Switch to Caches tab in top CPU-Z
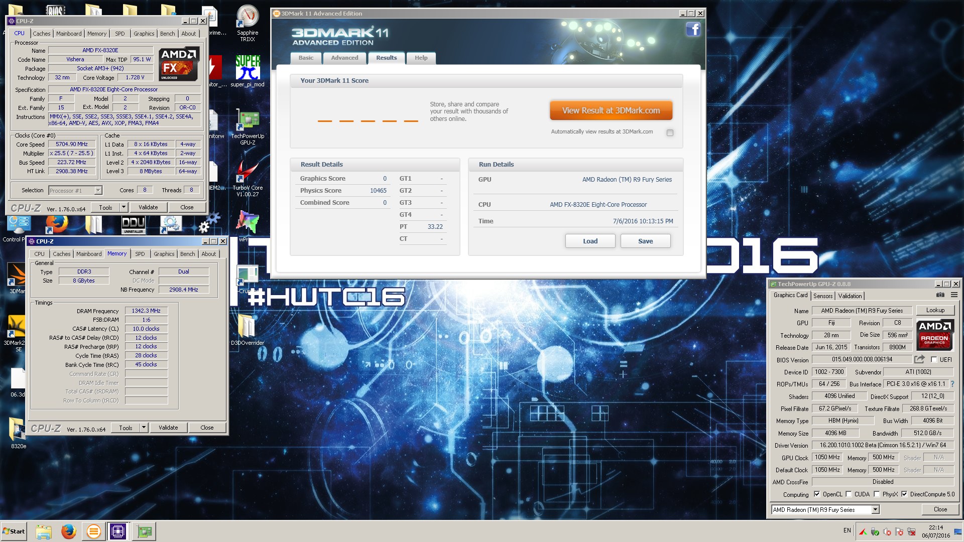 42,34
